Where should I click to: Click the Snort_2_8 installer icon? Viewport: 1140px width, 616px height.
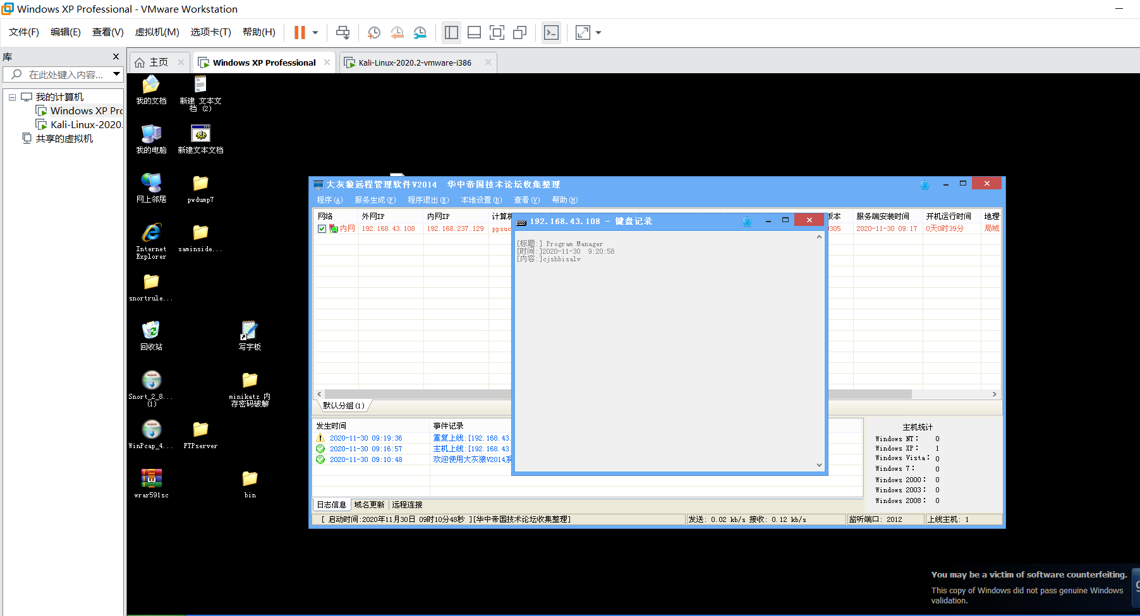click(x=152, y=389)
